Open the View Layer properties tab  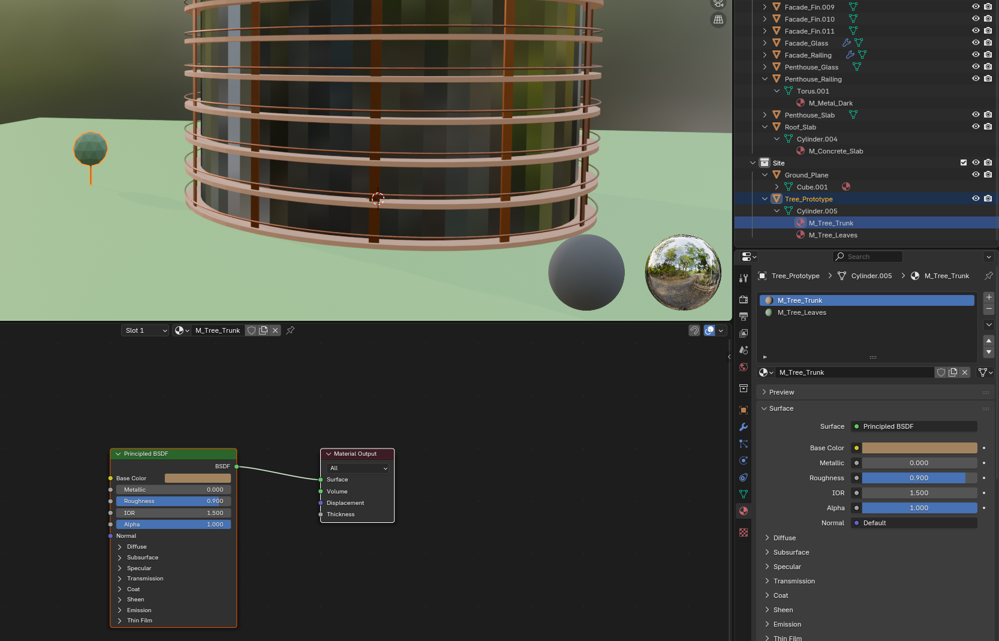744,333
